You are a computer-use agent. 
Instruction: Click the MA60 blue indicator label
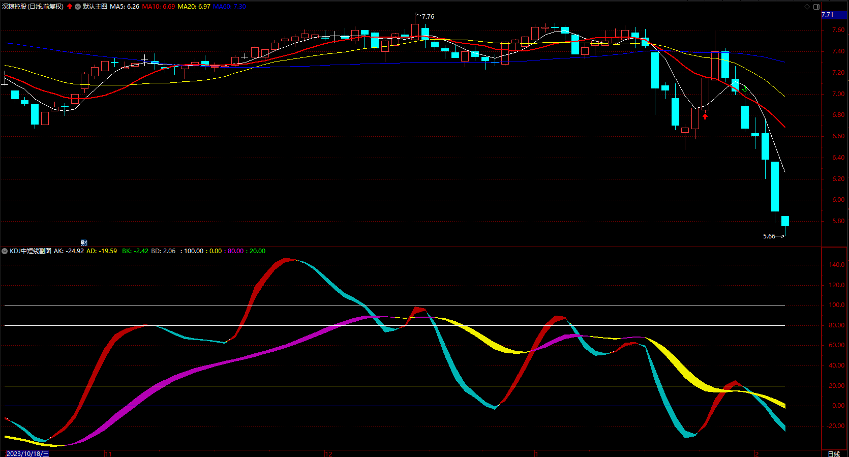click(x=229, y=7)
